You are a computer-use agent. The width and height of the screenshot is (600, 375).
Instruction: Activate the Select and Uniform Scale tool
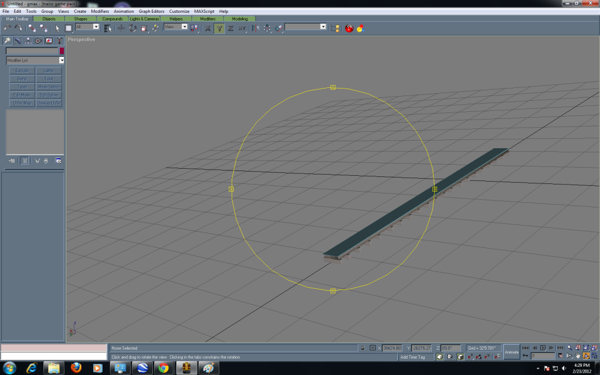click(143, 27)
